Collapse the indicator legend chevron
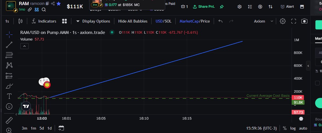This screenshot has width=322, height=133. tap(24, 46)
